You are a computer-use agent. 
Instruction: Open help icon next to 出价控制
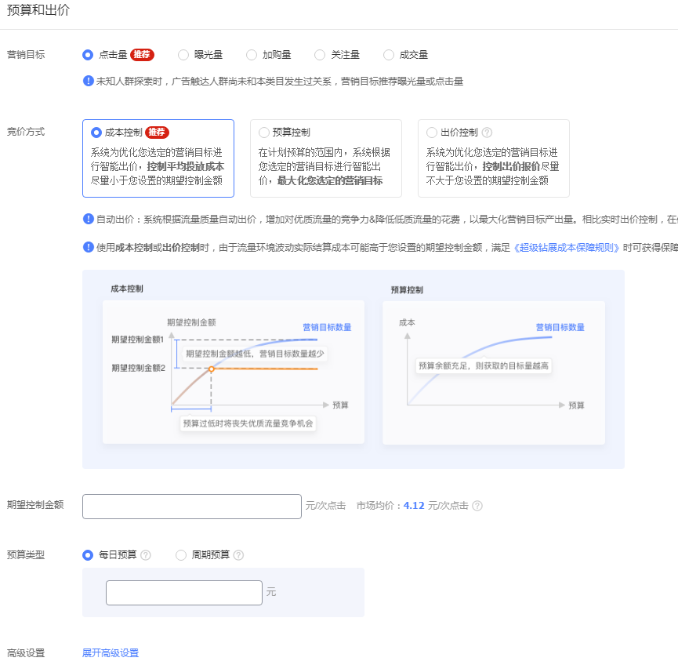[487, 133]
